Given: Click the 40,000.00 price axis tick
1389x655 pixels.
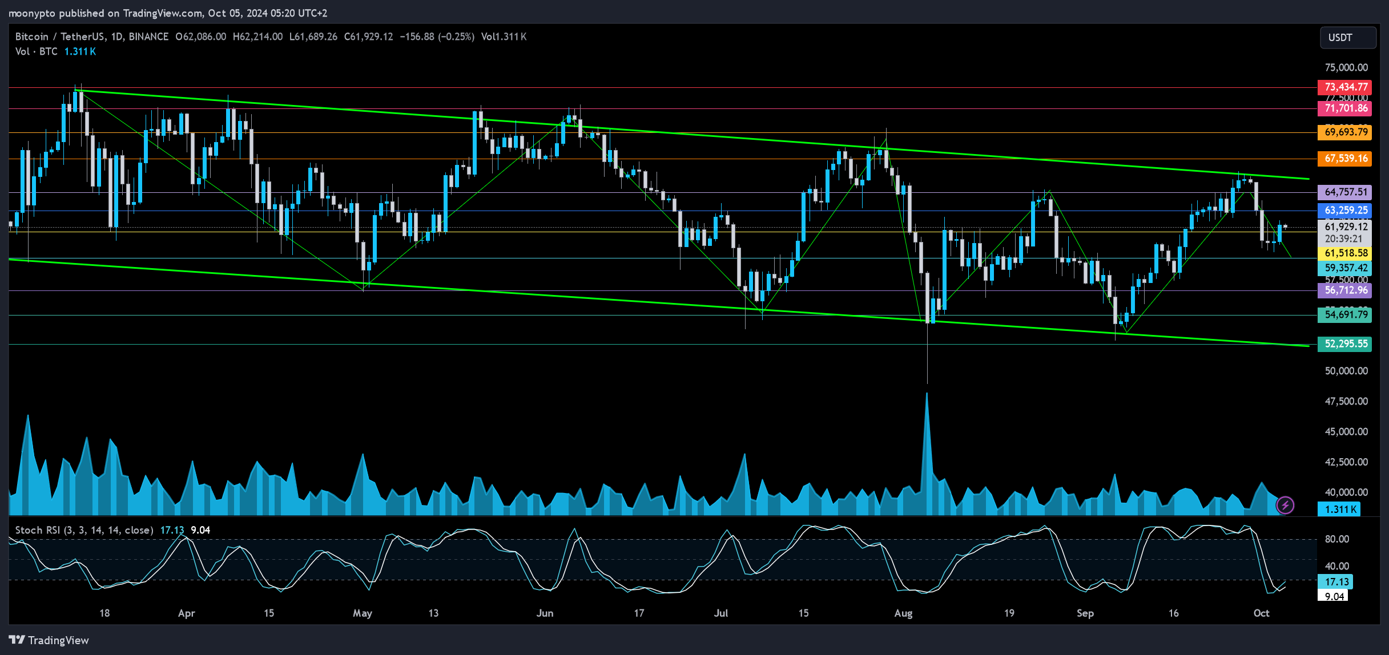Looking at the screenshot, I should (1346, 492).
